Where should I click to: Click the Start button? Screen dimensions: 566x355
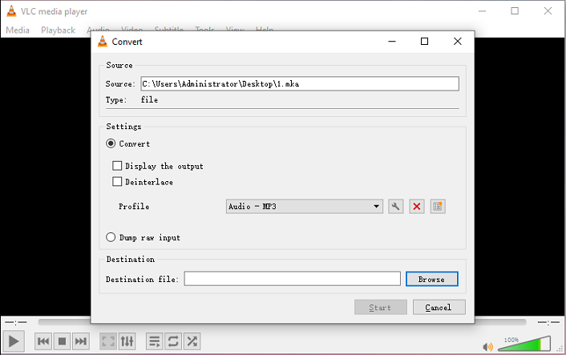point(381,308)
